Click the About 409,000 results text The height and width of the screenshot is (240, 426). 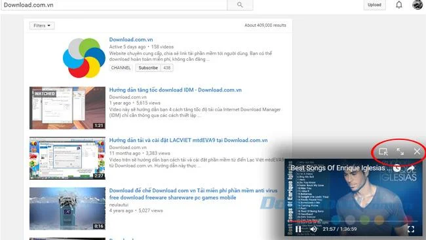click(x=265, y=26)
